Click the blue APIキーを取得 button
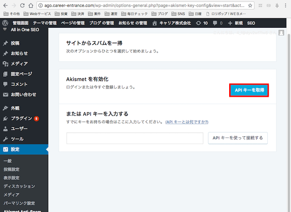This screenshot has width=291, height=212. point(249,91)
